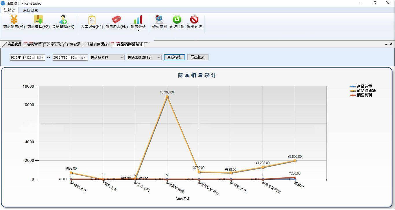The image size is (395, 210).
Task: Click the ¥8,900.00 peak data point
Action: (x=167, y=97)
